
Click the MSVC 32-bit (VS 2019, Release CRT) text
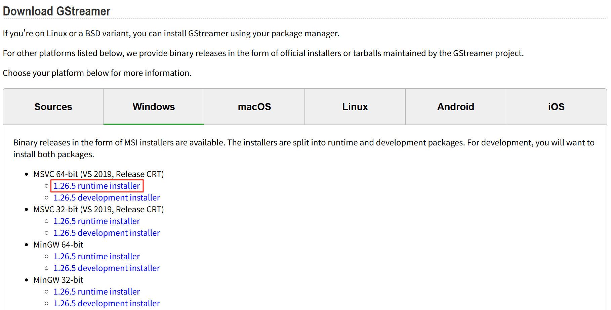point(98,209)
